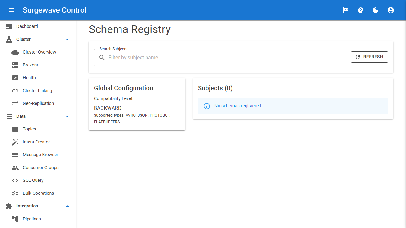Viewport: 406px width, 228px height.
Task: Click the Intent Creator magic wand icon
Action: coord(15,142)
